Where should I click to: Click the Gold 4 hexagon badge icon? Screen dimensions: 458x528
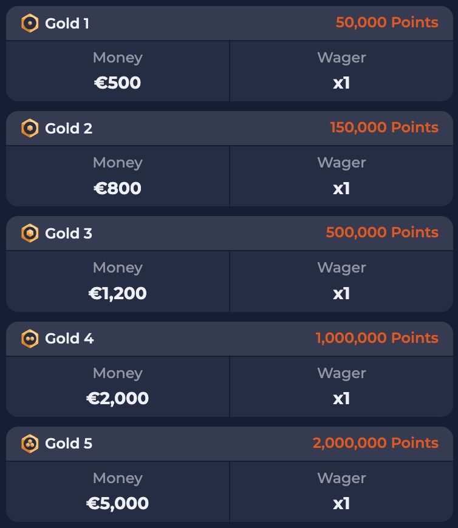(30, 339)
